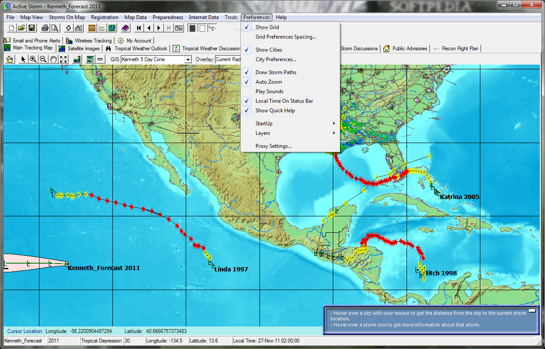This screenshot has height=349, width=545.
Task: Open Proxy Settings dialog
Action: click(290, 146)
